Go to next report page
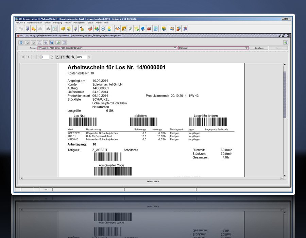Viewport: 306px width, 238px height. [33, 57]
